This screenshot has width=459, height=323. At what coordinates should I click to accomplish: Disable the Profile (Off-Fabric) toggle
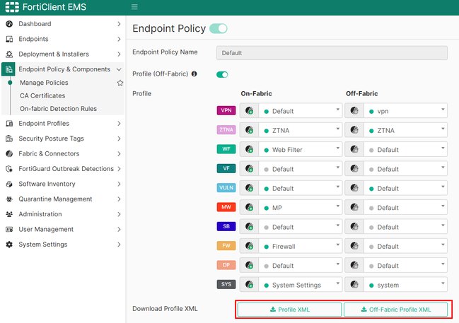(222, 74)
